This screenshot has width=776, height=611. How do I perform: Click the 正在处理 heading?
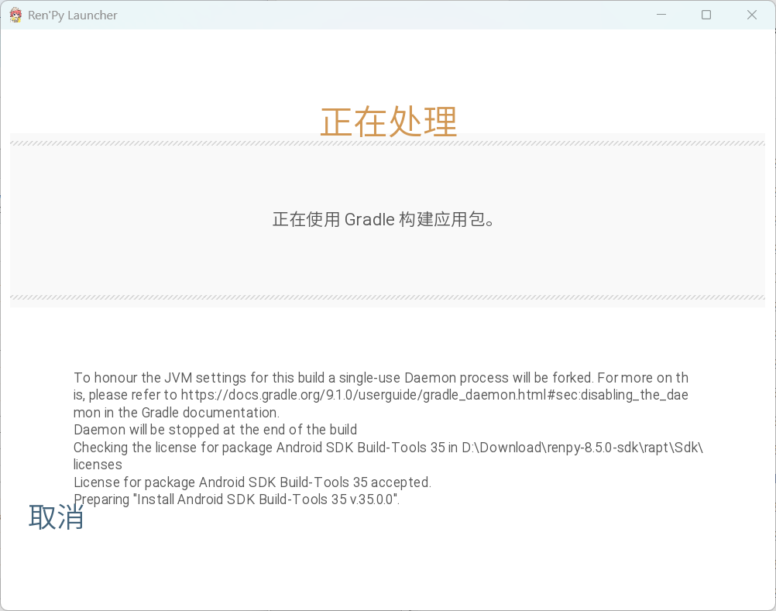tap(388, 122)
